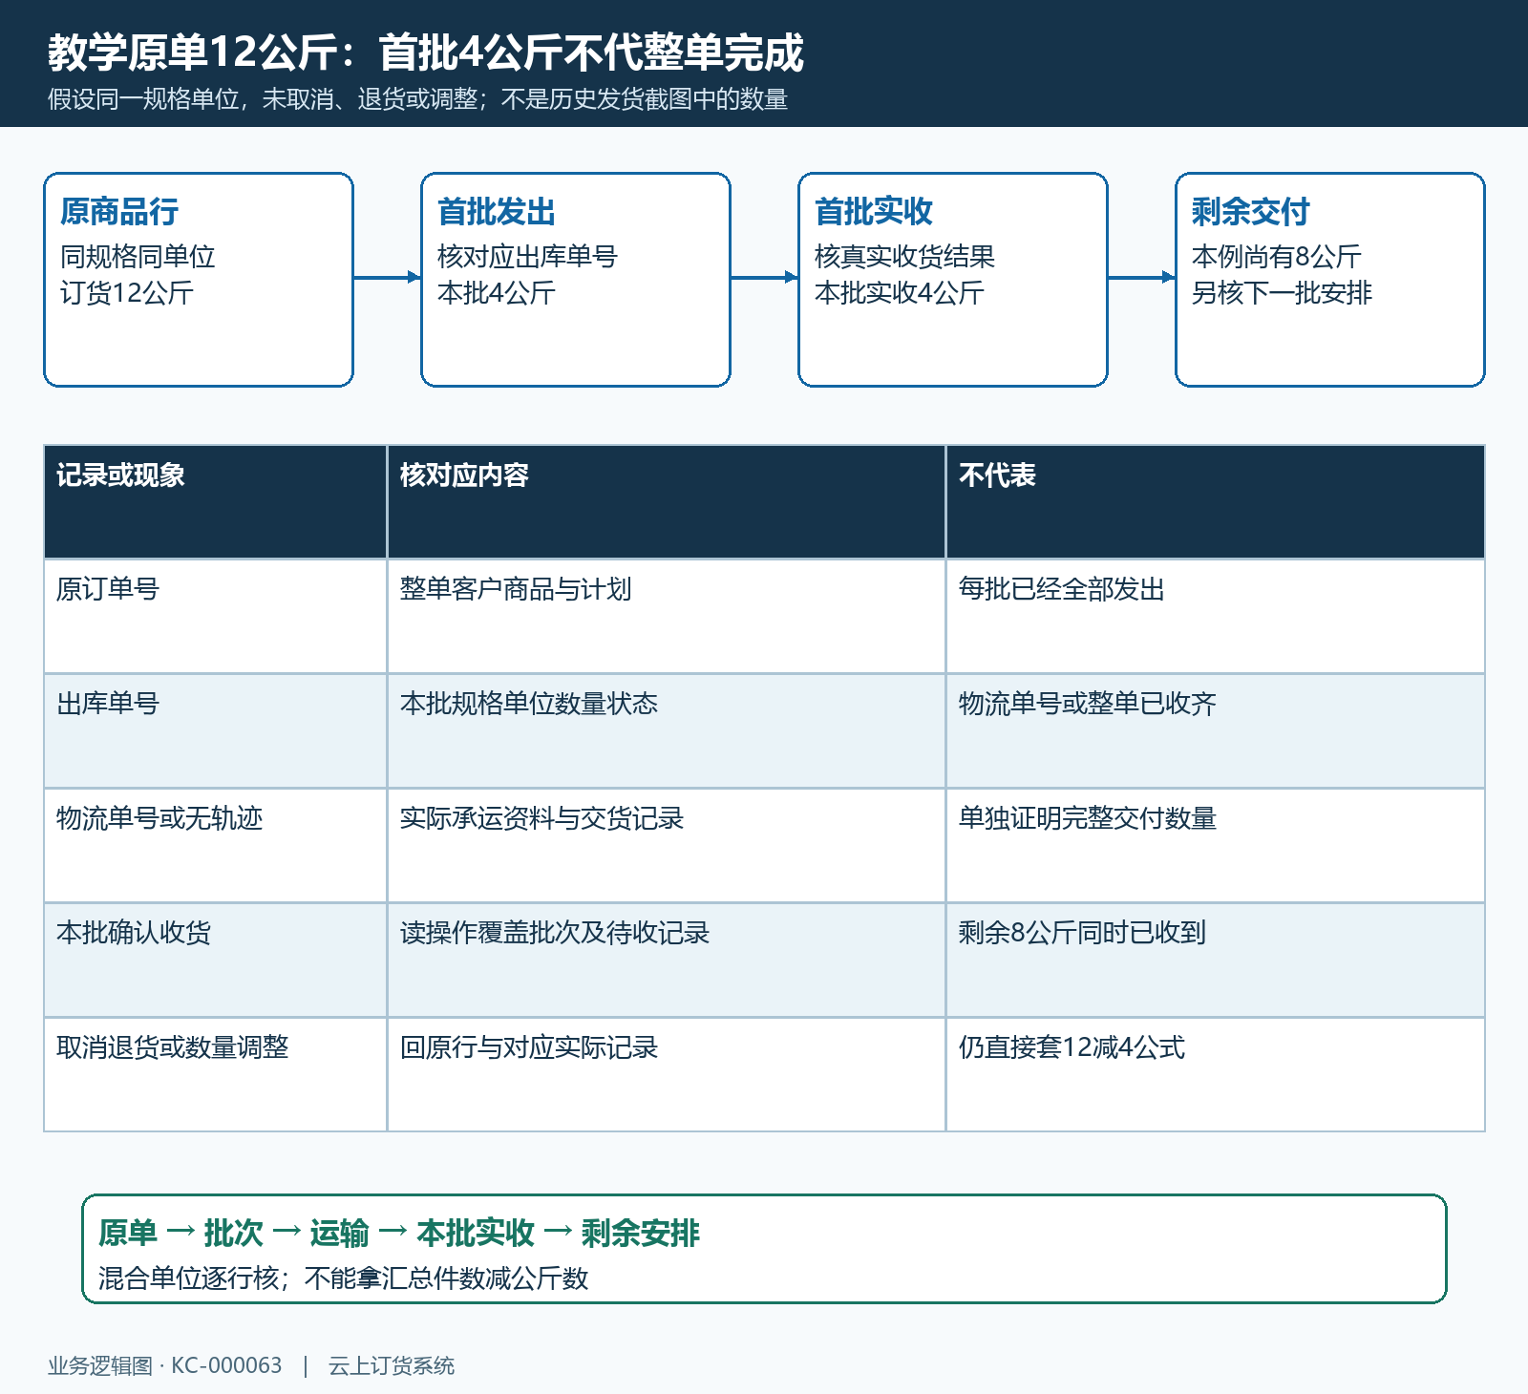
Task: Click the summary line 原单 → 批次 → 运输
Action: (399, 1234)
